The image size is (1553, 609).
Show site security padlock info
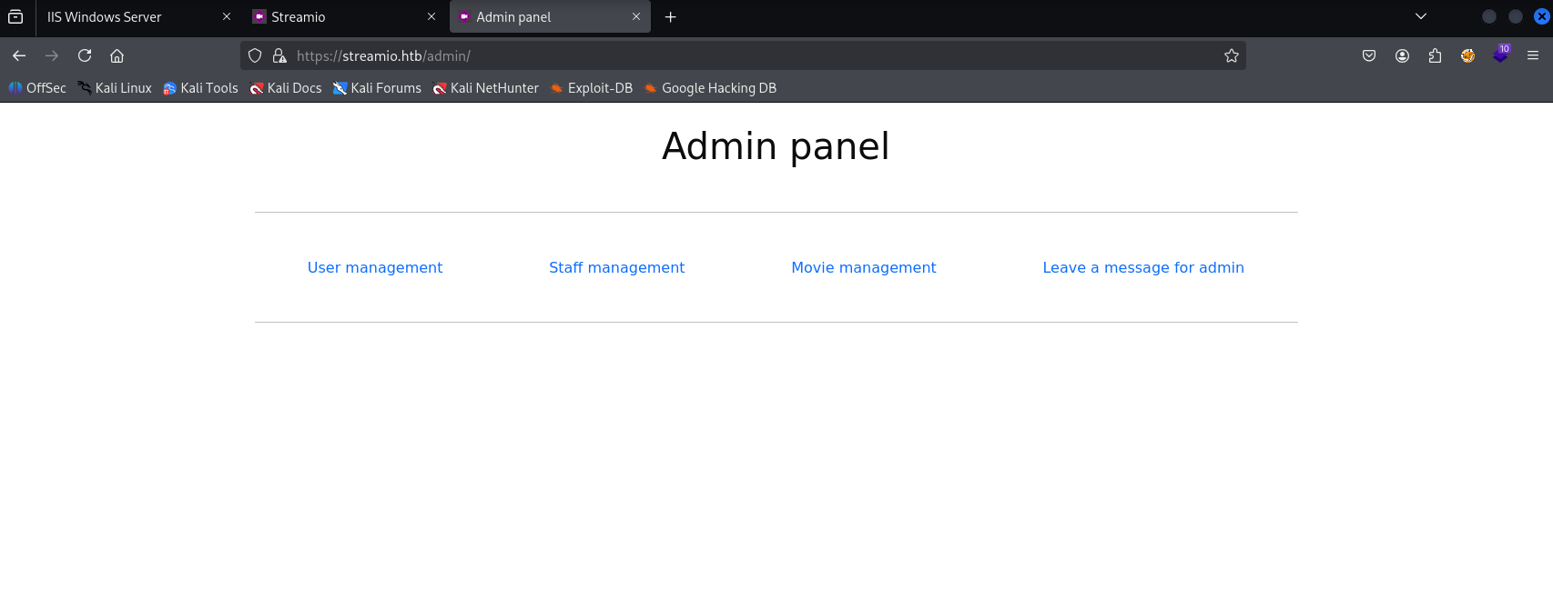point(279,55)
